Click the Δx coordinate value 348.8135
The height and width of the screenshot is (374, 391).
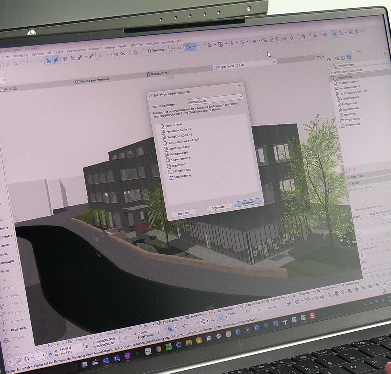point(65,348)
